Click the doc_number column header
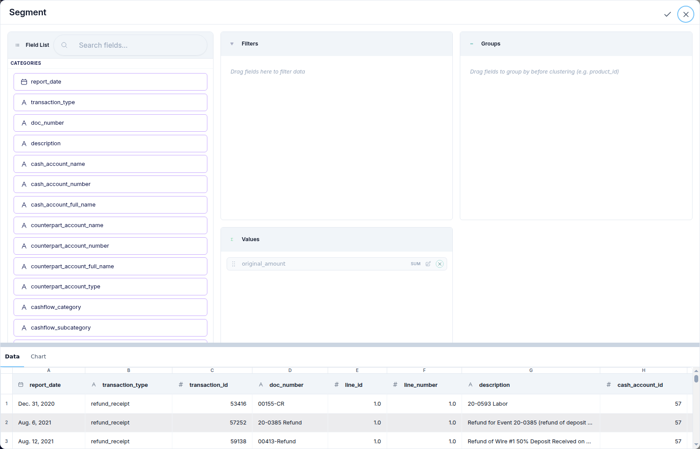This screenshot has height=449, width=700. (290, 385)
